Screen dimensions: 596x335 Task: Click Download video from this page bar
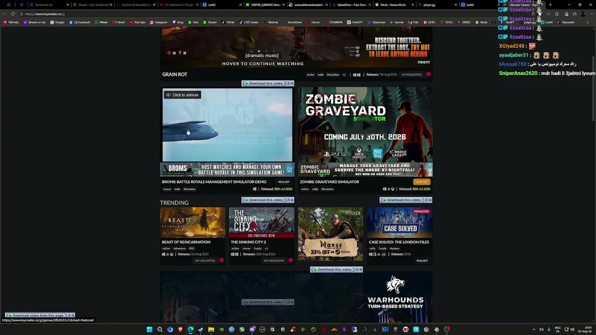tap(36, 315)
